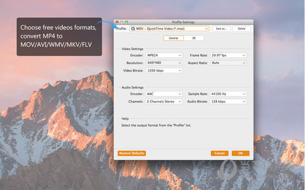Viewport: 305px width, 190px height.
Task: Click the Profile Settings title text
Action: [183, 22]
